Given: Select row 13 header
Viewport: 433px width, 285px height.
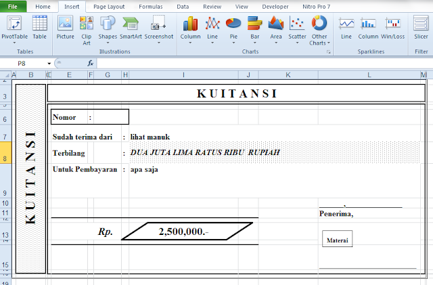Looking at the screenshot, I should pyautogui.click(x=5, y=232).
